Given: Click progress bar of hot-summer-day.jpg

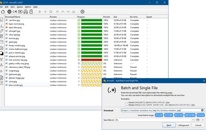Looking at the screenshot, I should [x=92, y=60].
